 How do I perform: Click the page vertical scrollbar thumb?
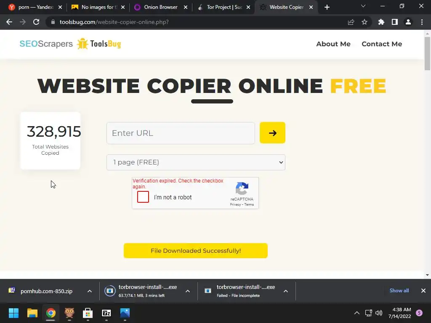(427, 53)
